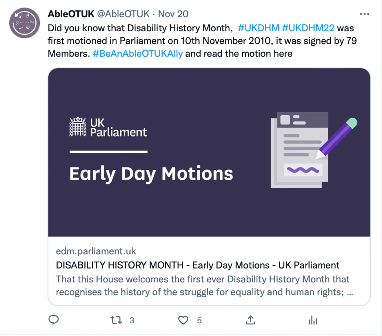382x336 pixels.
Task: Click the retweet count number 3
Action: click(x=132, y=320)
